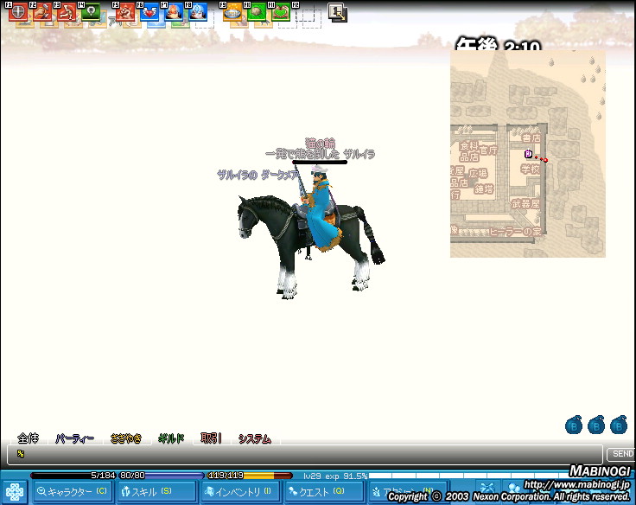
Task: Click the last blue bomb icon
Action: [x=619, y=425]
